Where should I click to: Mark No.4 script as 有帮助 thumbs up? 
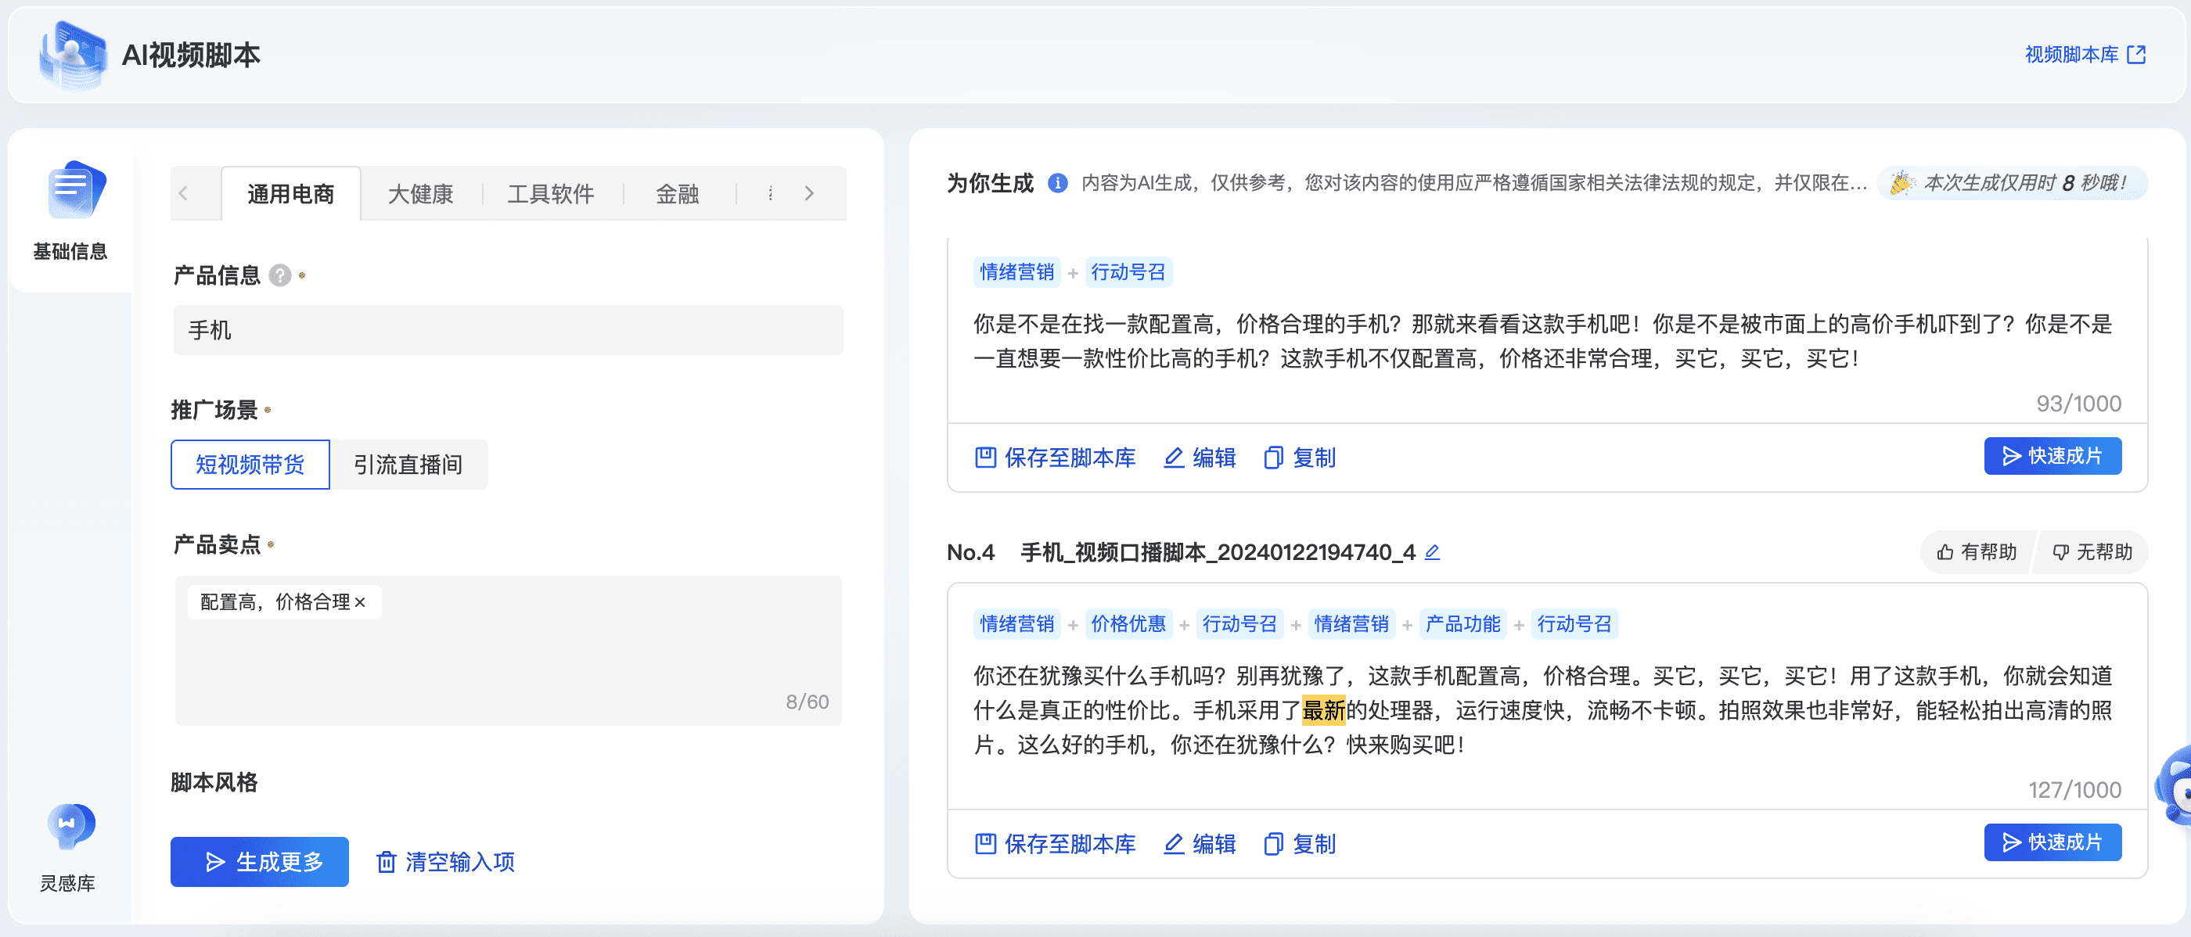tap(1977, 553)
